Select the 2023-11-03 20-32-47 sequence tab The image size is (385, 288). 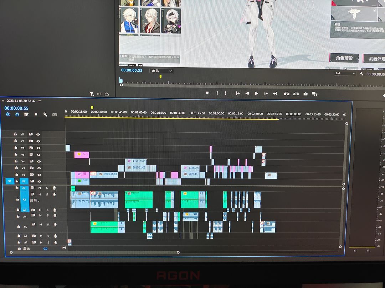pos(21,101)
